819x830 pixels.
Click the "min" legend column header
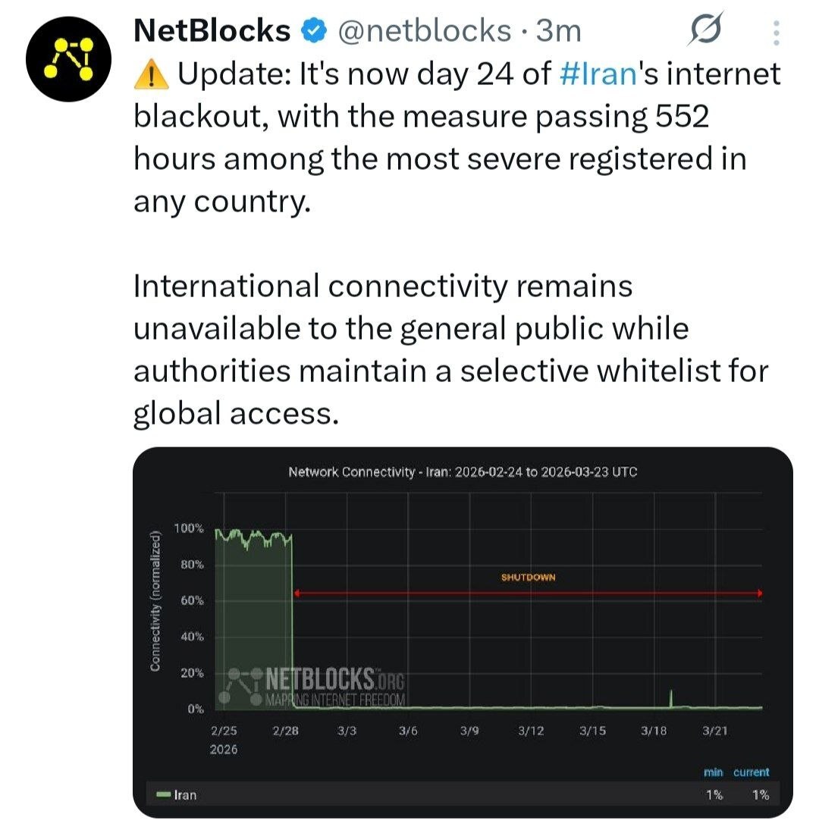pyautogui.click(x=713, y=772)
